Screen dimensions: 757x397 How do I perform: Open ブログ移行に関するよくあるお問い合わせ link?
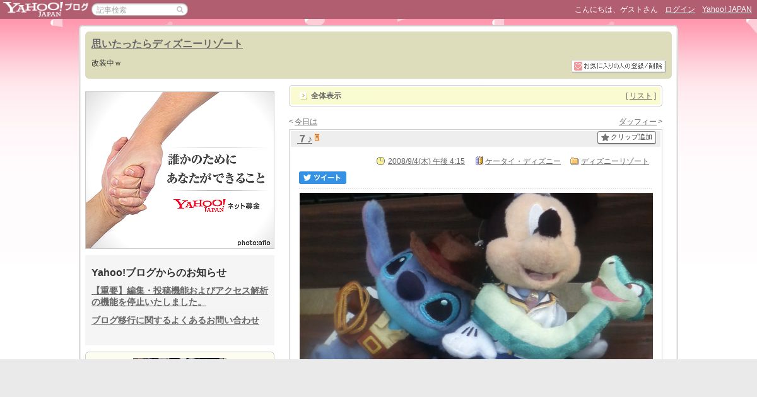(x=175, y=320)
